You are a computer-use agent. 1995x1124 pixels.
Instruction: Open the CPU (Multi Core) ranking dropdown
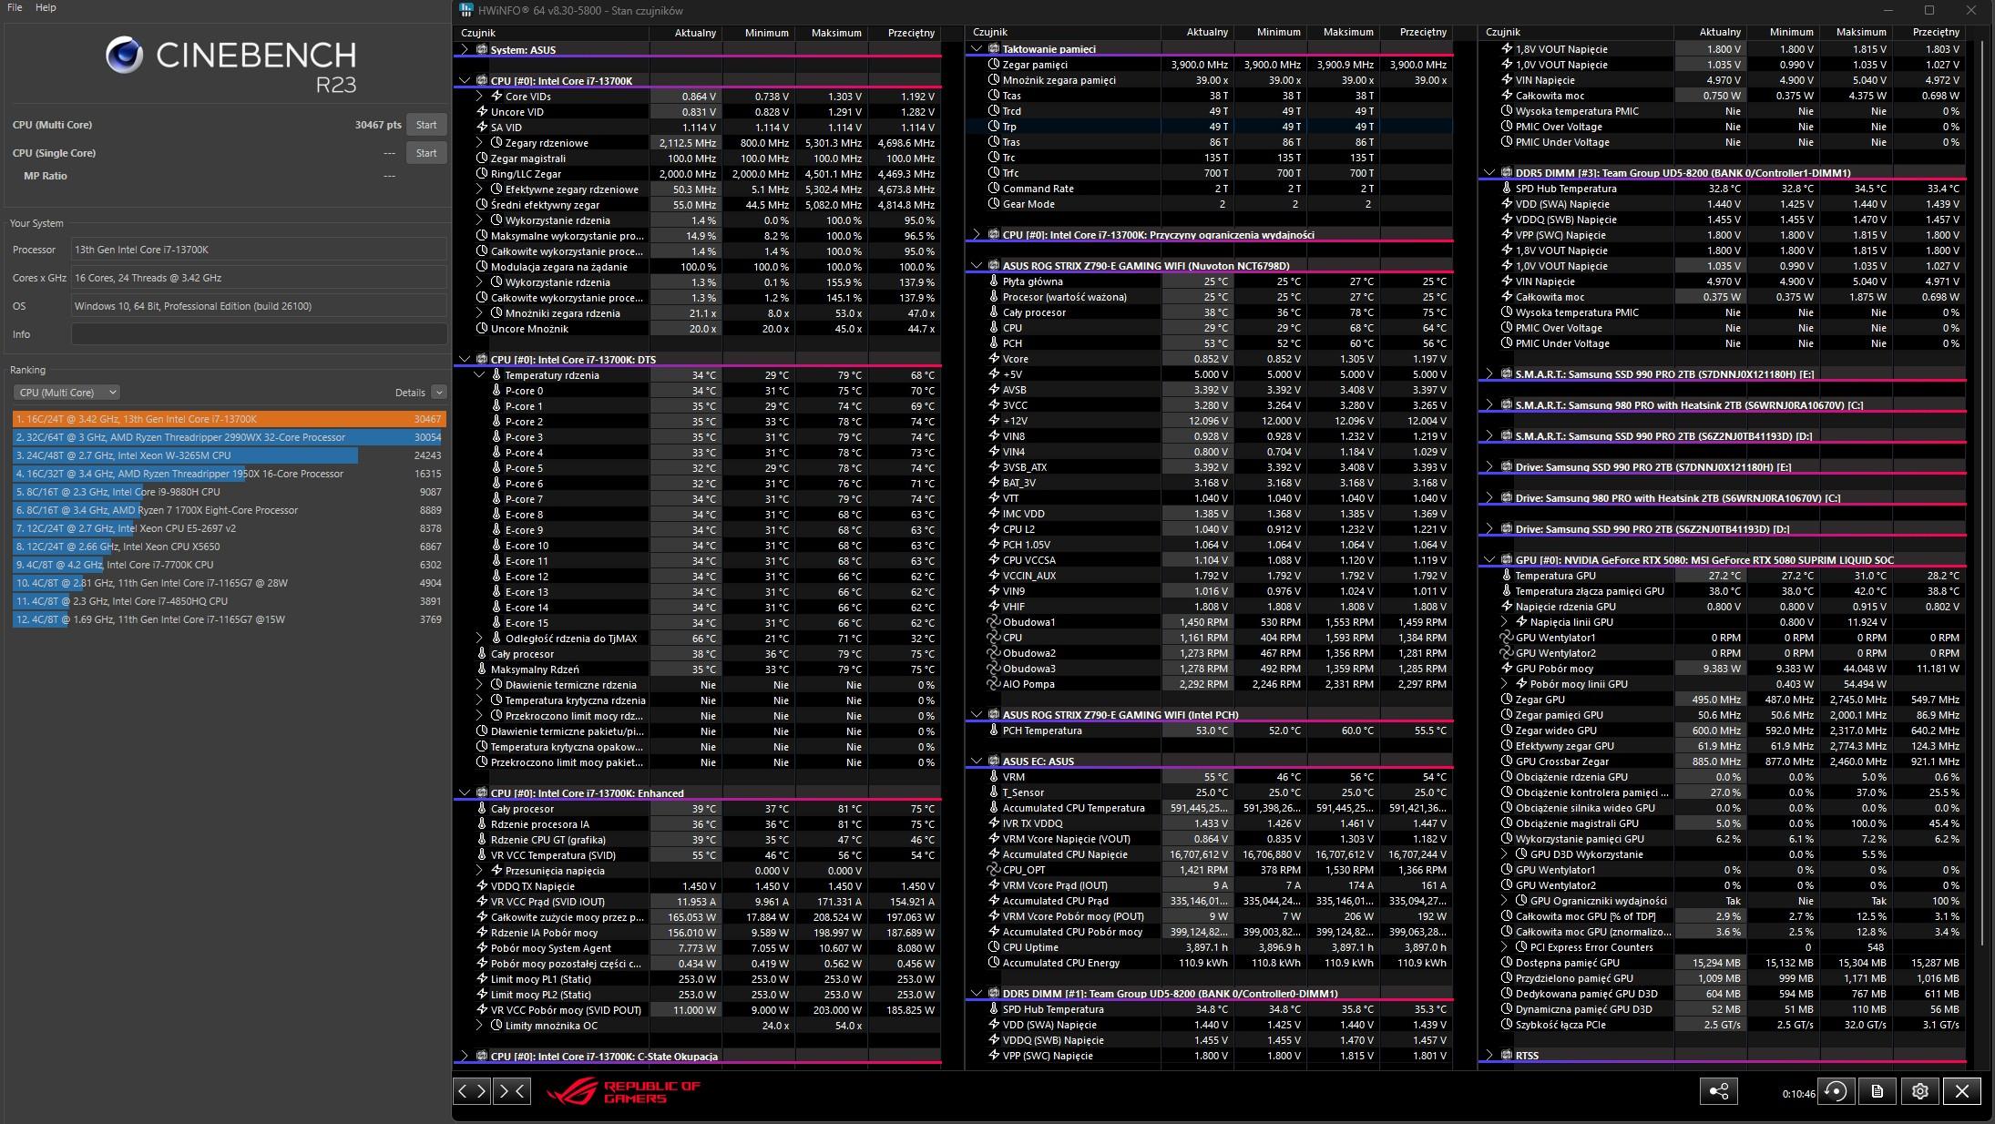(66, 393)
